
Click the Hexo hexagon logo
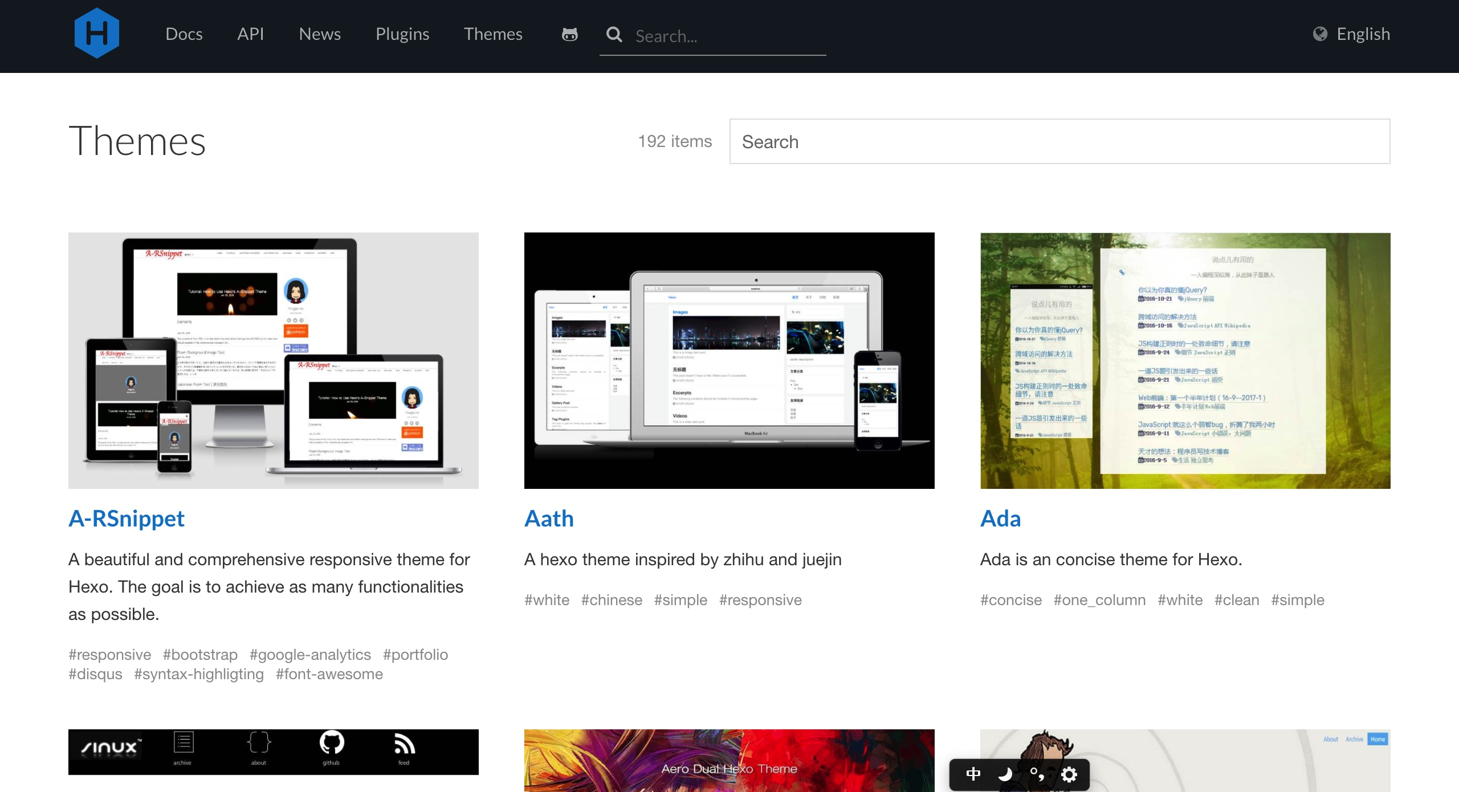coord(96,34)
